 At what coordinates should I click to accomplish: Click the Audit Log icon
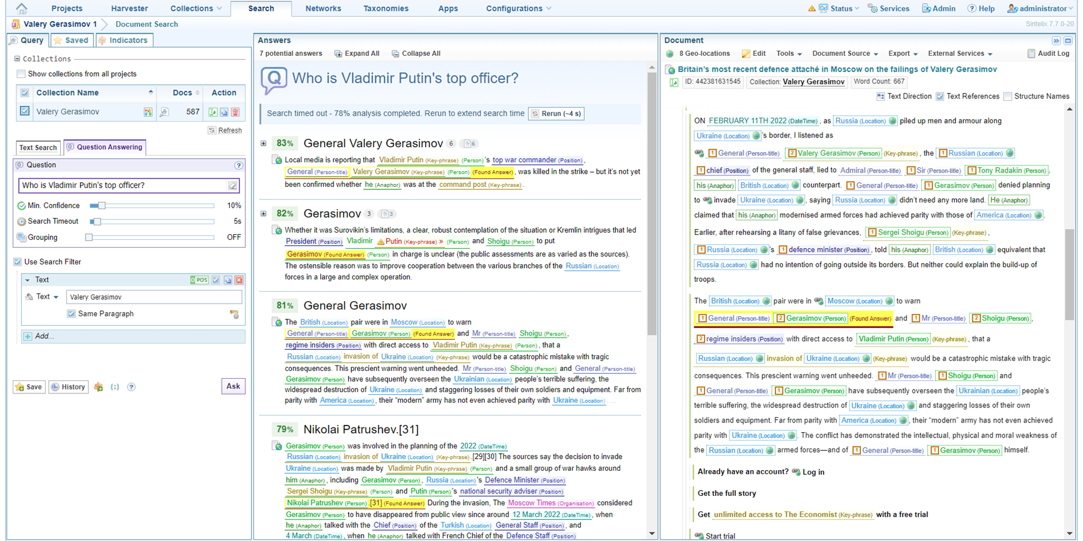(1031, 53)
